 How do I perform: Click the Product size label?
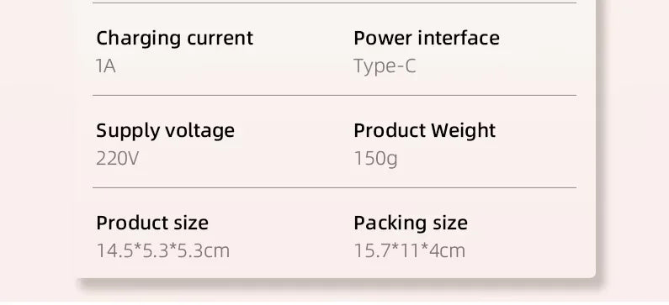[x=152, y=223]
